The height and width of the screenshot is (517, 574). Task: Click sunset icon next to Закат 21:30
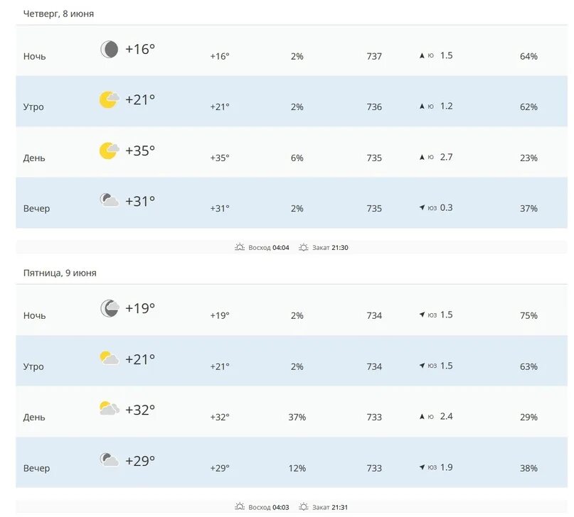click(304, 247)
